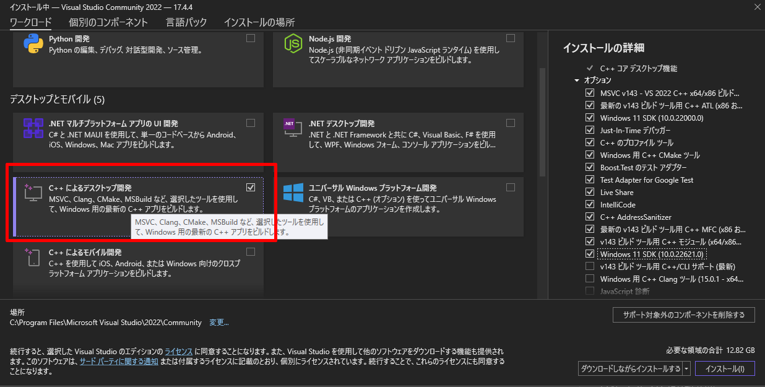This screenshot has height=387, width=765.
Task: Click the Python 開発 workload icon
Action: 33,45
